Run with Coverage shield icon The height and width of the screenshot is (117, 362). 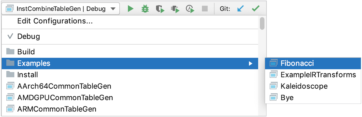(x=160, y=9)
